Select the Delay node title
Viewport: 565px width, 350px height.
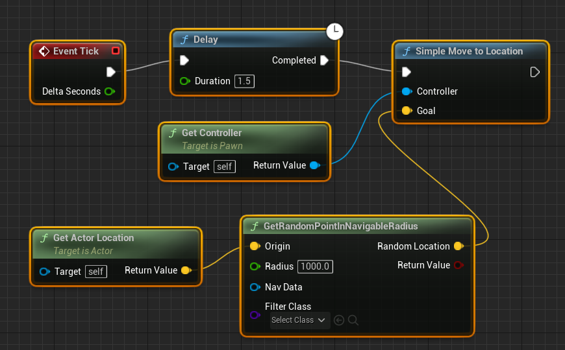pos(205,40)
